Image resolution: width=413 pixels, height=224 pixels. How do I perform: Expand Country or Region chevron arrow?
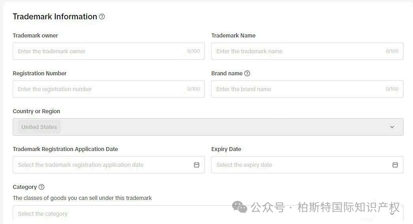point(392,127)
